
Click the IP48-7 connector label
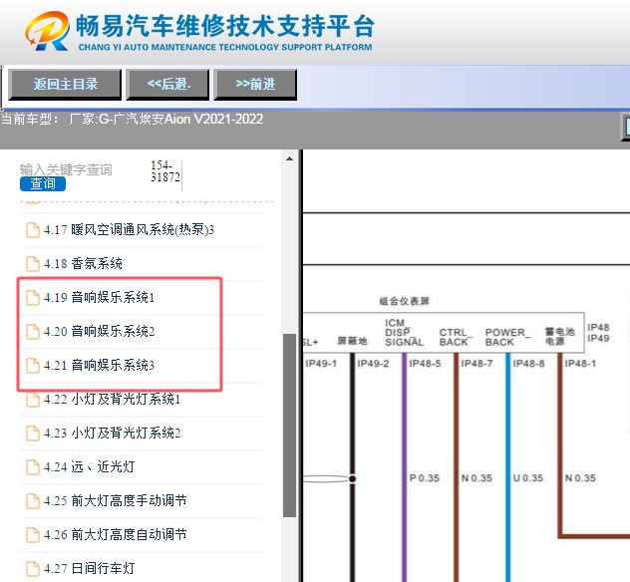point(476,364)
